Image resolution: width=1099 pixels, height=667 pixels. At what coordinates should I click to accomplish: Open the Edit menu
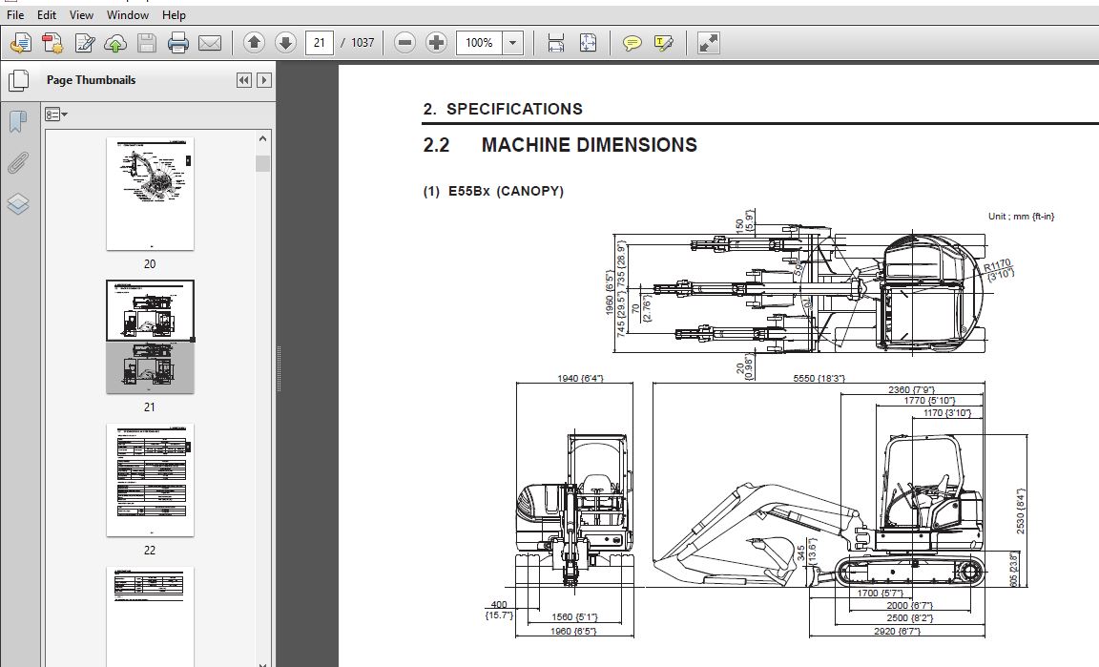46,14
